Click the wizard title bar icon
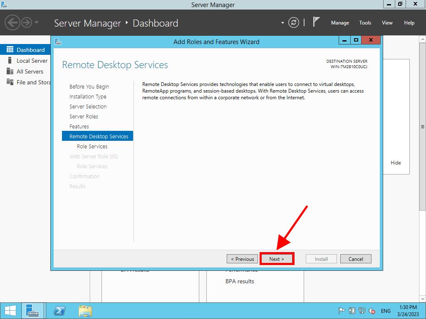The height and width of the screenshot is (319, 426). pos(58,42)
